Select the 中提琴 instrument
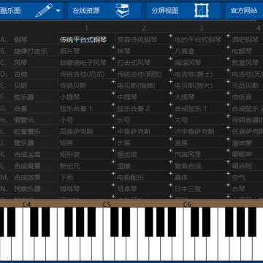 click(127, 97)
